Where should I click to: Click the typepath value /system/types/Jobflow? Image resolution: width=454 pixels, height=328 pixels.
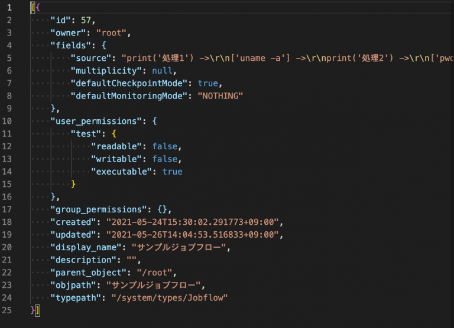tap(170, 298)
